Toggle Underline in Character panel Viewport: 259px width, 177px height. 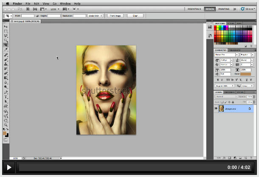(246, 80)
